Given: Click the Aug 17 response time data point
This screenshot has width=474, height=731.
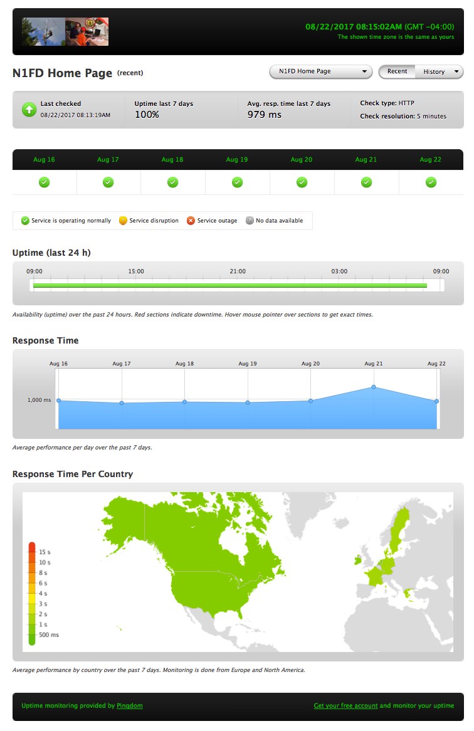Looking at the screenshot, I should tap(122, 402).
